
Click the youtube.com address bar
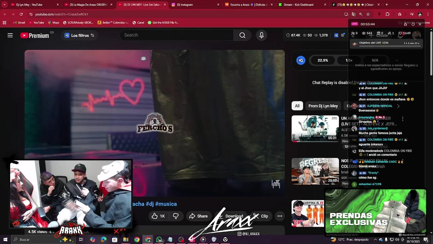click(186, 14)
